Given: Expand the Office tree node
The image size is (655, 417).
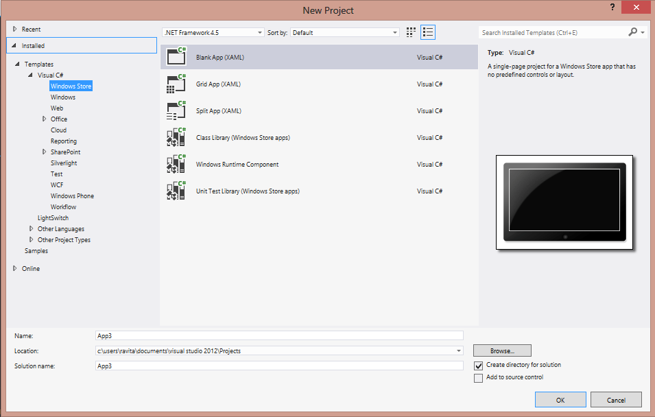Looking at the screenshot, I should pos(45,119).
